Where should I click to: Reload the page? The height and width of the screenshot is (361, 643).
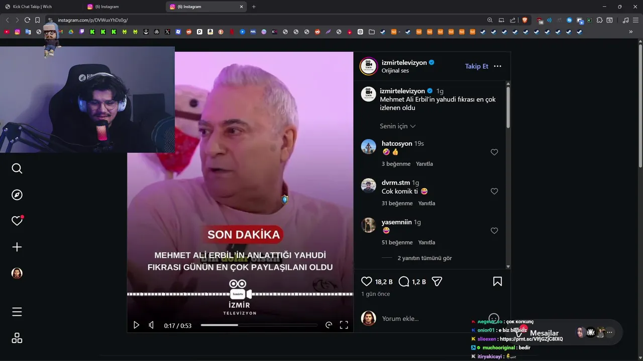[x=27, y=20]
